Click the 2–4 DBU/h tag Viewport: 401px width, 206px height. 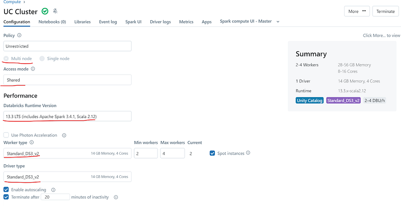(375, 100)
